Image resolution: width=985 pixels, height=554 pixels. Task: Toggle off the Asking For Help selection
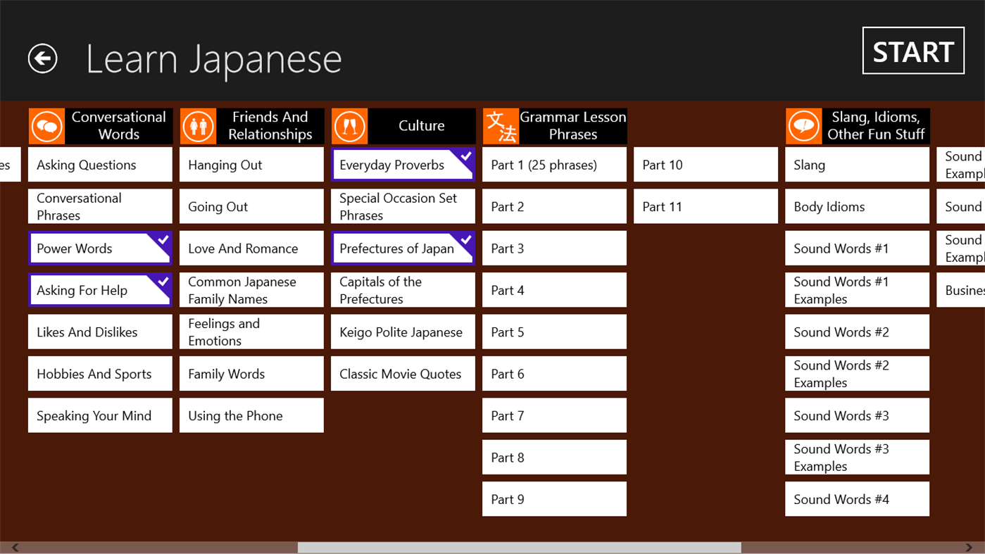click(99, 289)
